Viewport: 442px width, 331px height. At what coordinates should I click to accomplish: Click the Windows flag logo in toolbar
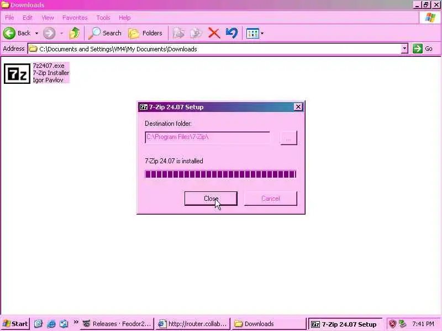430,18
